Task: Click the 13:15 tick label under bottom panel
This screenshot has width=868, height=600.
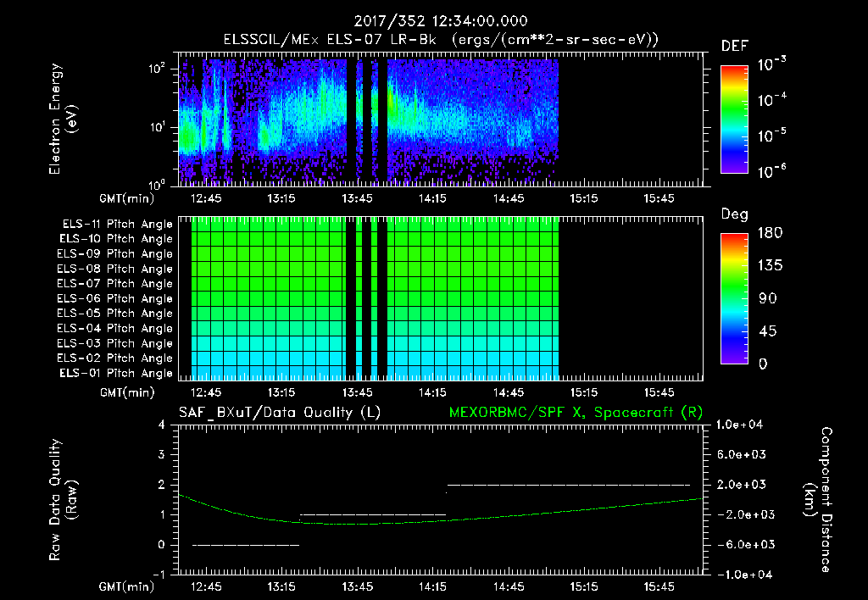Action: [x=281, y=586]
